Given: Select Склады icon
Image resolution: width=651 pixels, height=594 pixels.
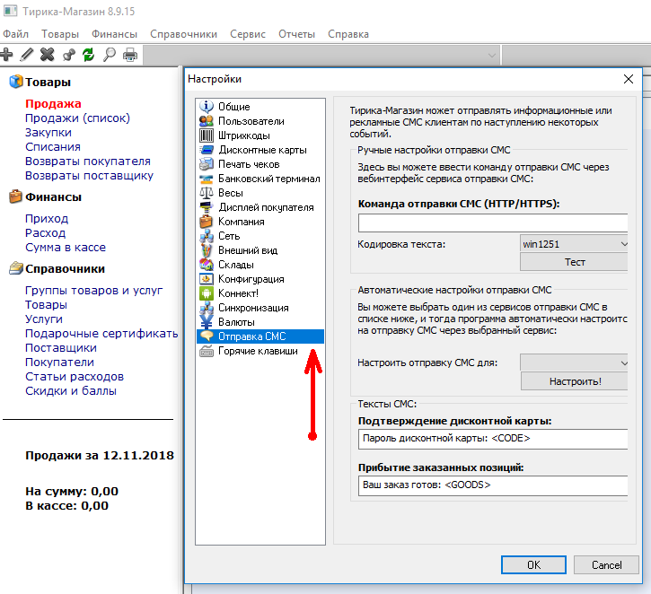Looking at the screenshot, I should [207, 265].
